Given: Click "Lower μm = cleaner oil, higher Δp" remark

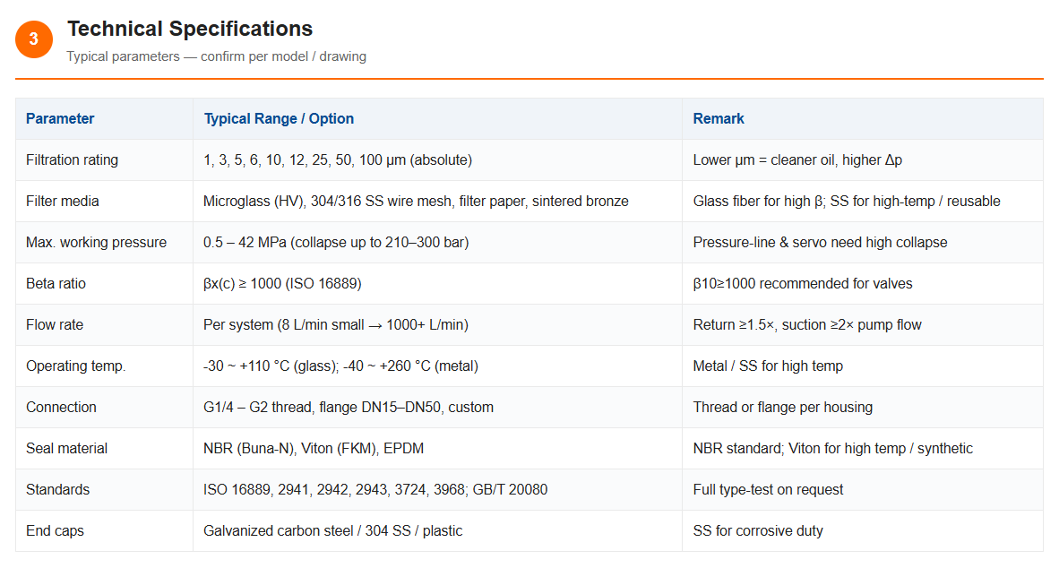Looking at the screenshot, I should (797, 160).
